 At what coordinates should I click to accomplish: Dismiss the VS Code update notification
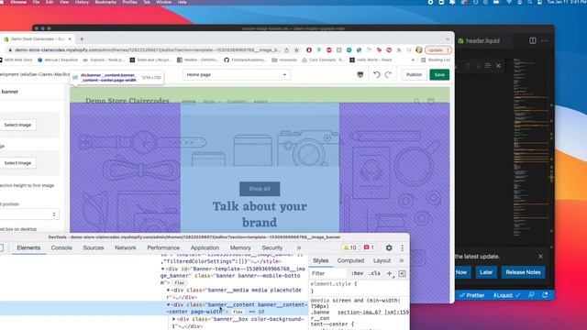(x=540, y=257)
